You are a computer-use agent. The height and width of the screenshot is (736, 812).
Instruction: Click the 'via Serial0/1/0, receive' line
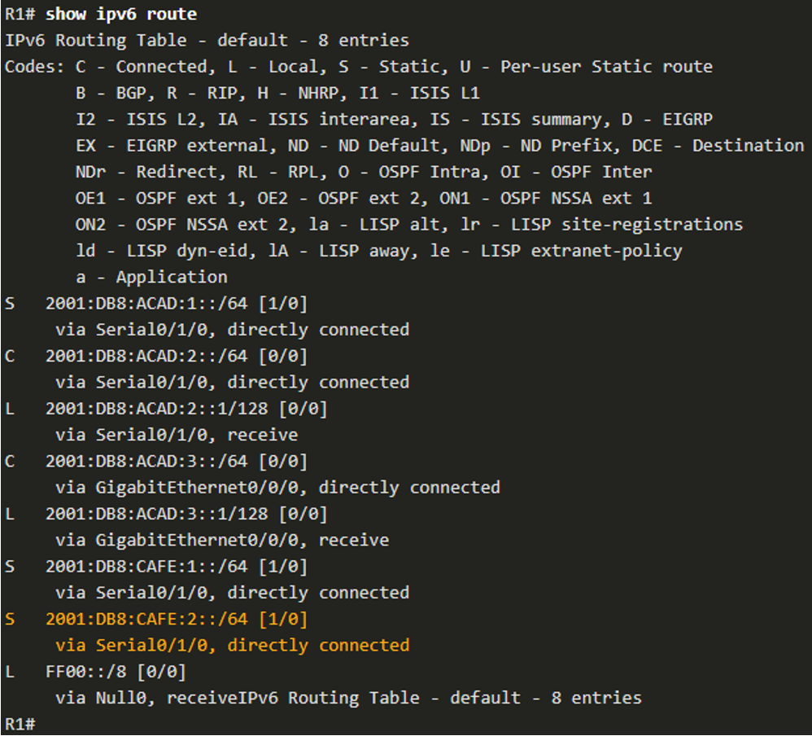click(x=177, y=435)
